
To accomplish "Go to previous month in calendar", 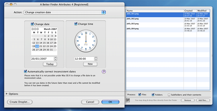I will (x=33, y=29).
